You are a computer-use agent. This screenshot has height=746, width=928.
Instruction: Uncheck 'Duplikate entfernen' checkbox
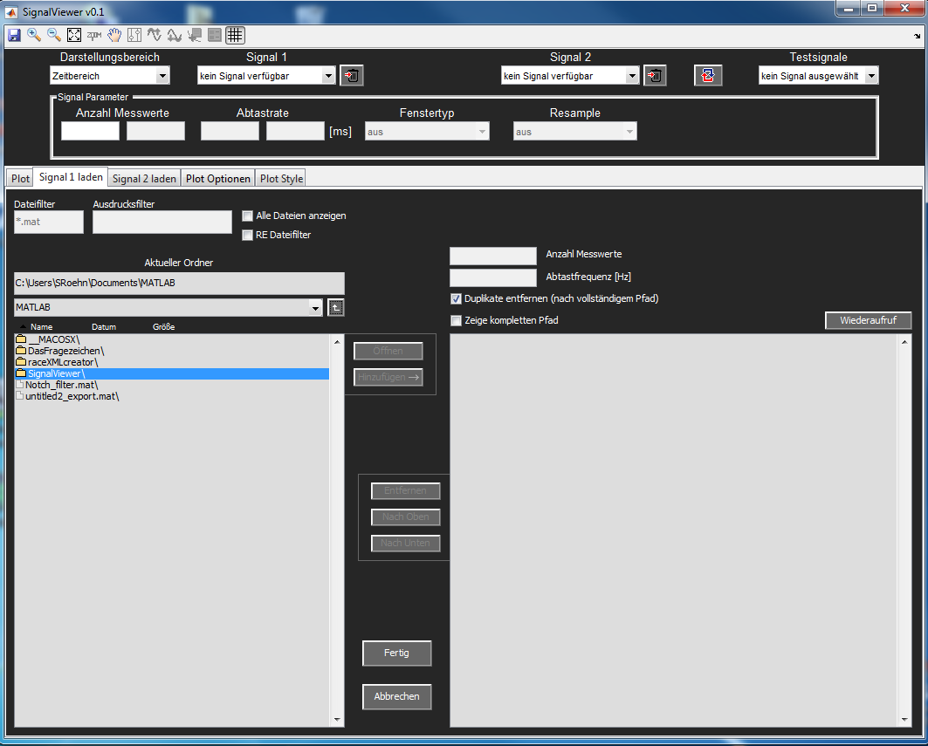point(456,298)
